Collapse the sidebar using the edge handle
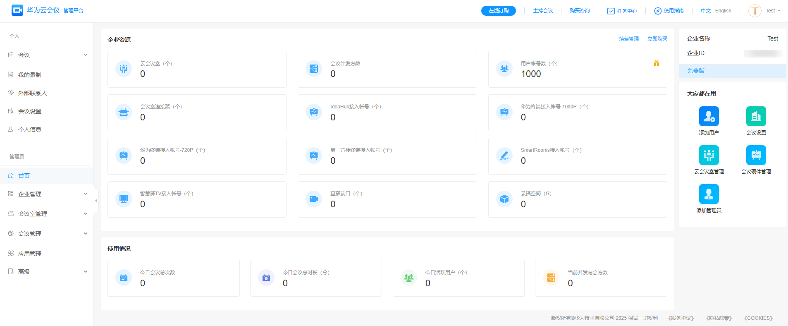This screenshot has width=788, height=326. pos(96,201)
